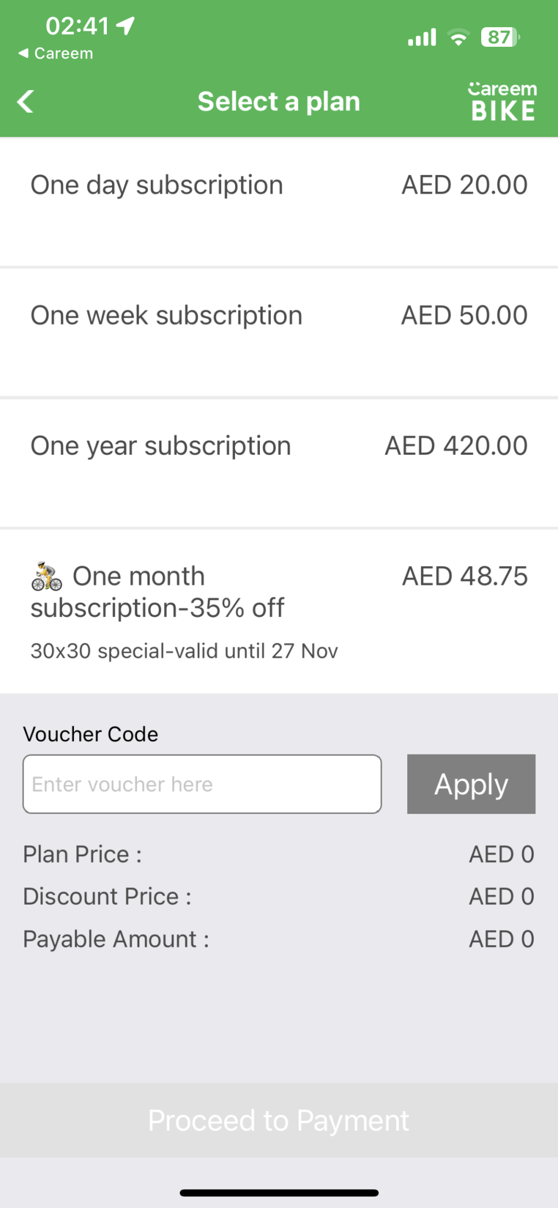Tap the battery indicator in status bar
Image resolution: width=558 pixels, height=1208 pixels.
click(500, 38)
